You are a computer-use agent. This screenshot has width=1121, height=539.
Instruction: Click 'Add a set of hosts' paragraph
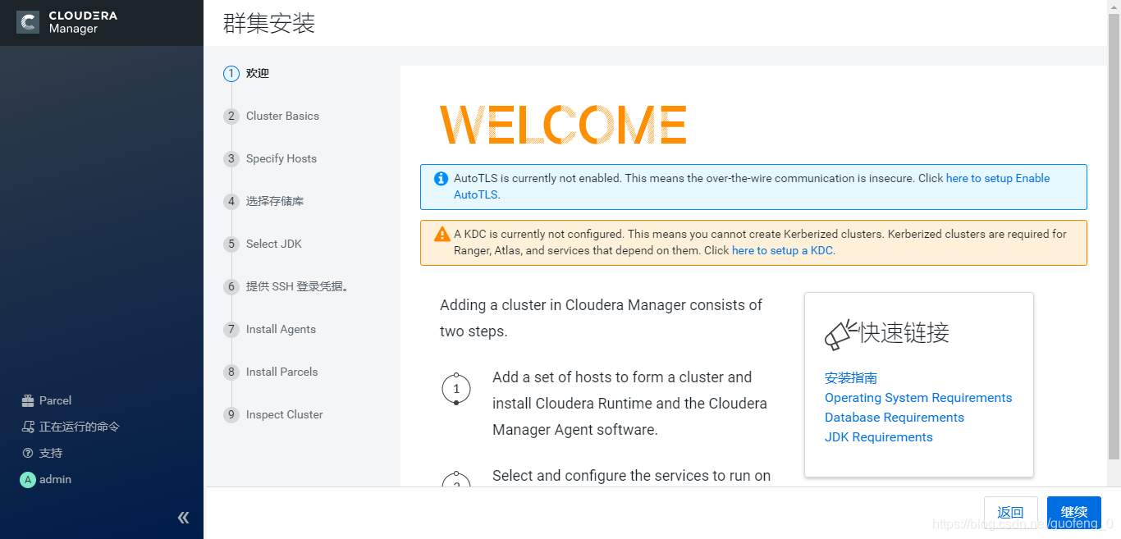point(630,404)
